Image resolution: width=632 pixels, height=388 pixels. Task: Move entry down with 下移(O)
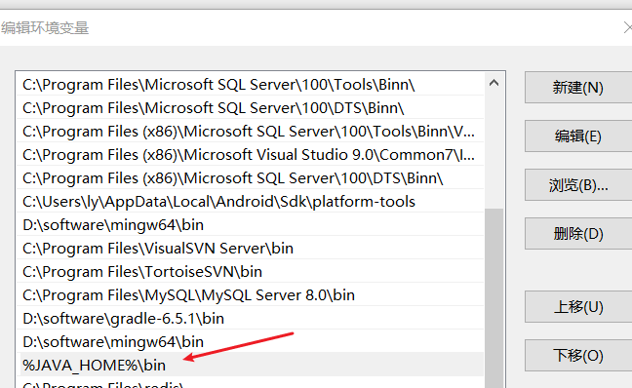pos(578,356)
